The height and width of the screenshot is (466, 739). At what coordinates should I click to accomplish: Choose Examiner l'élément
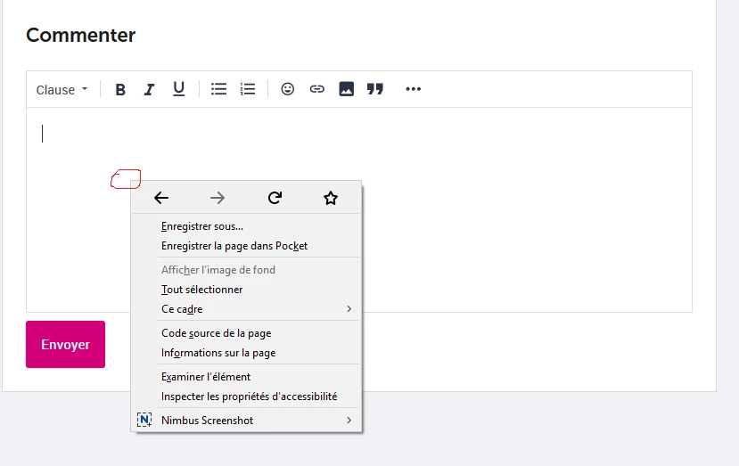coord(246,377)
